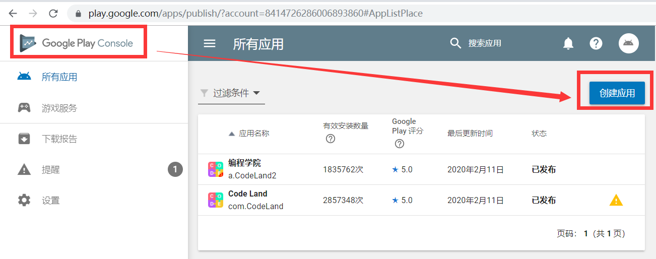
Task: Click the 所有应用 page title
Action: tap(258, 44)
